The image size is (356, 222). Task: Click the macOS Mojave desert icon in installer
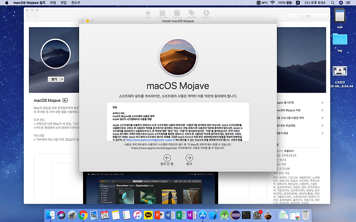click(178, 57)
